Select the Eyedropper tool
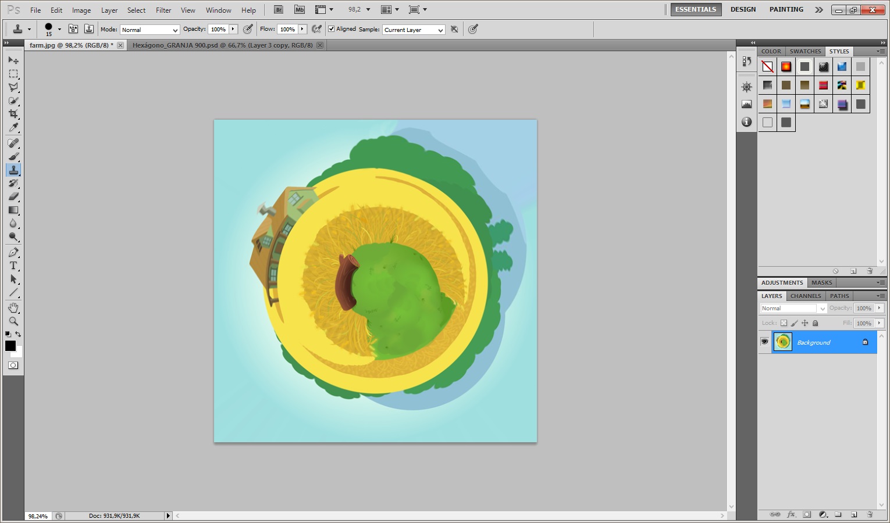890x523 pixels. coord(13,128)
